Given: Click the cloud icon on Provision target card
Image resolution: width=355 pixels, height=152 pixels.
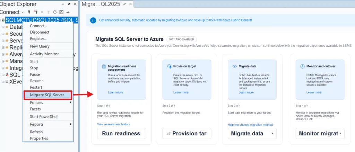Looking at the screenshot, I should (169, 66).
